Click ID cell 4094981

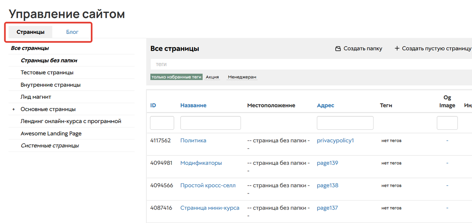(x=161, y=163)
